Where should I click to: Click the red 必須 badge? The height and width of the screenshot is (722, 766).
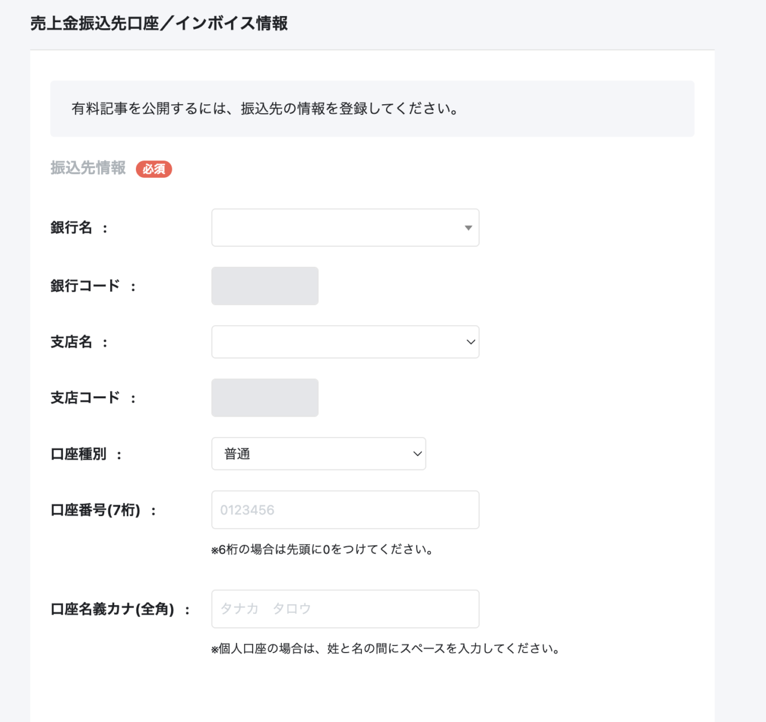(x=154, y=169)
